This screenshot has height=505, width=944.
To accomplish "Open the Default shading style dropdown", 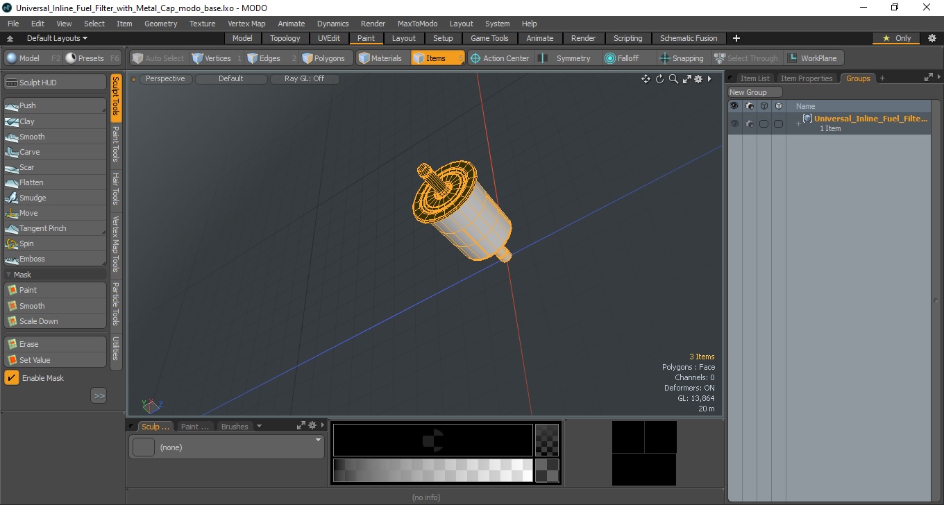I will (x=230, y=78).
